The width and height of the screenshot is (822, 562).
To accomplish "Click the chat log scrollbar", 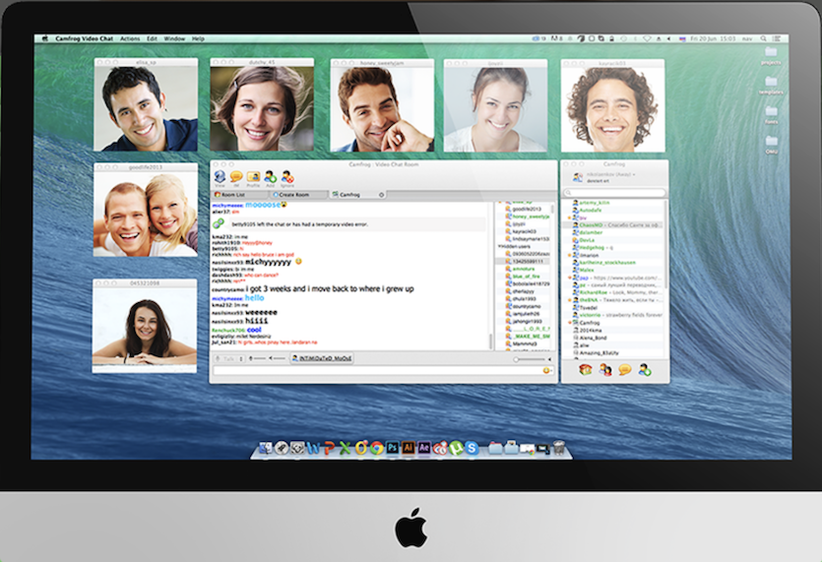I will pos(490,341).
